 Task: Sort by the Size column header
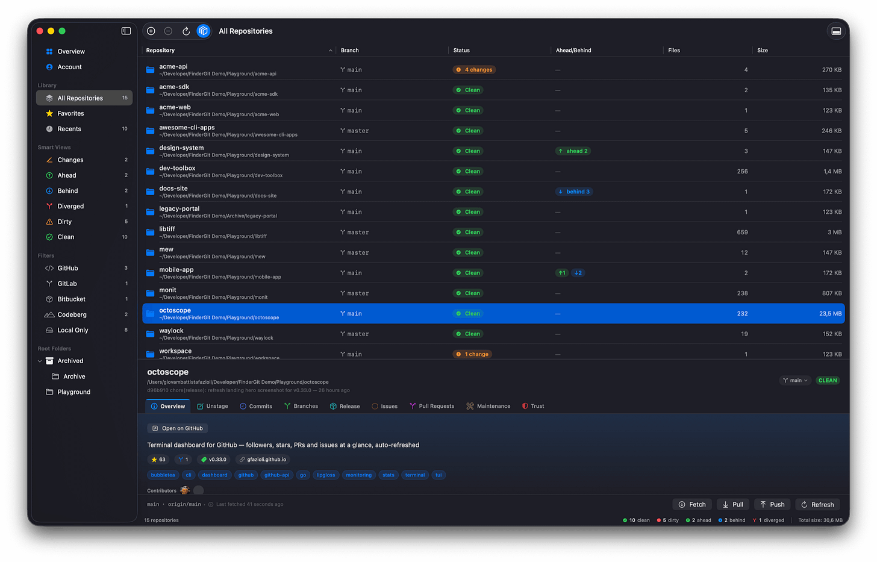tap(799, 51)
